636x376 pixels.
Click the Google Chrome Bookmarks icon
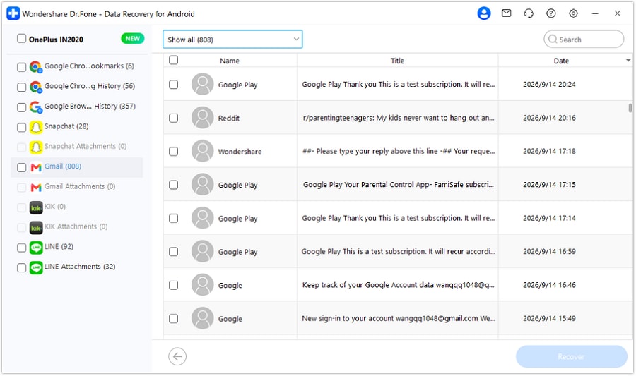[36, 67]
